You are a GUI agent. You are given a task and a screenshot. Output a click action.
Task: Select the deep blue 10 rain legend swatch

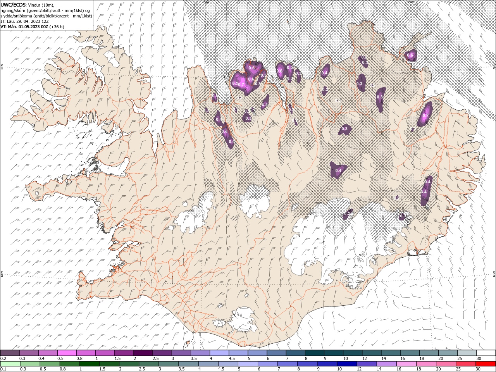[x=347, y=363]
